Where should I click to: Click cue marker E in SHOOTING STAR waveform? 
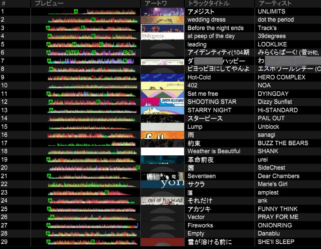coord(98,102)
